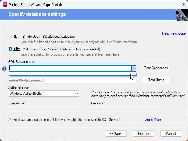Click the 'Specify database settings' heading
Image resolution: width=188 pixels, height=141 pixels.
coord(37,14)
